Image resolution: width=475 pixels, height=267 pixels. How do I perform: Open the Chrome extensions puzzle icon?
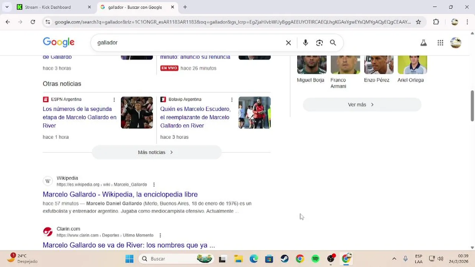[436, 22]
